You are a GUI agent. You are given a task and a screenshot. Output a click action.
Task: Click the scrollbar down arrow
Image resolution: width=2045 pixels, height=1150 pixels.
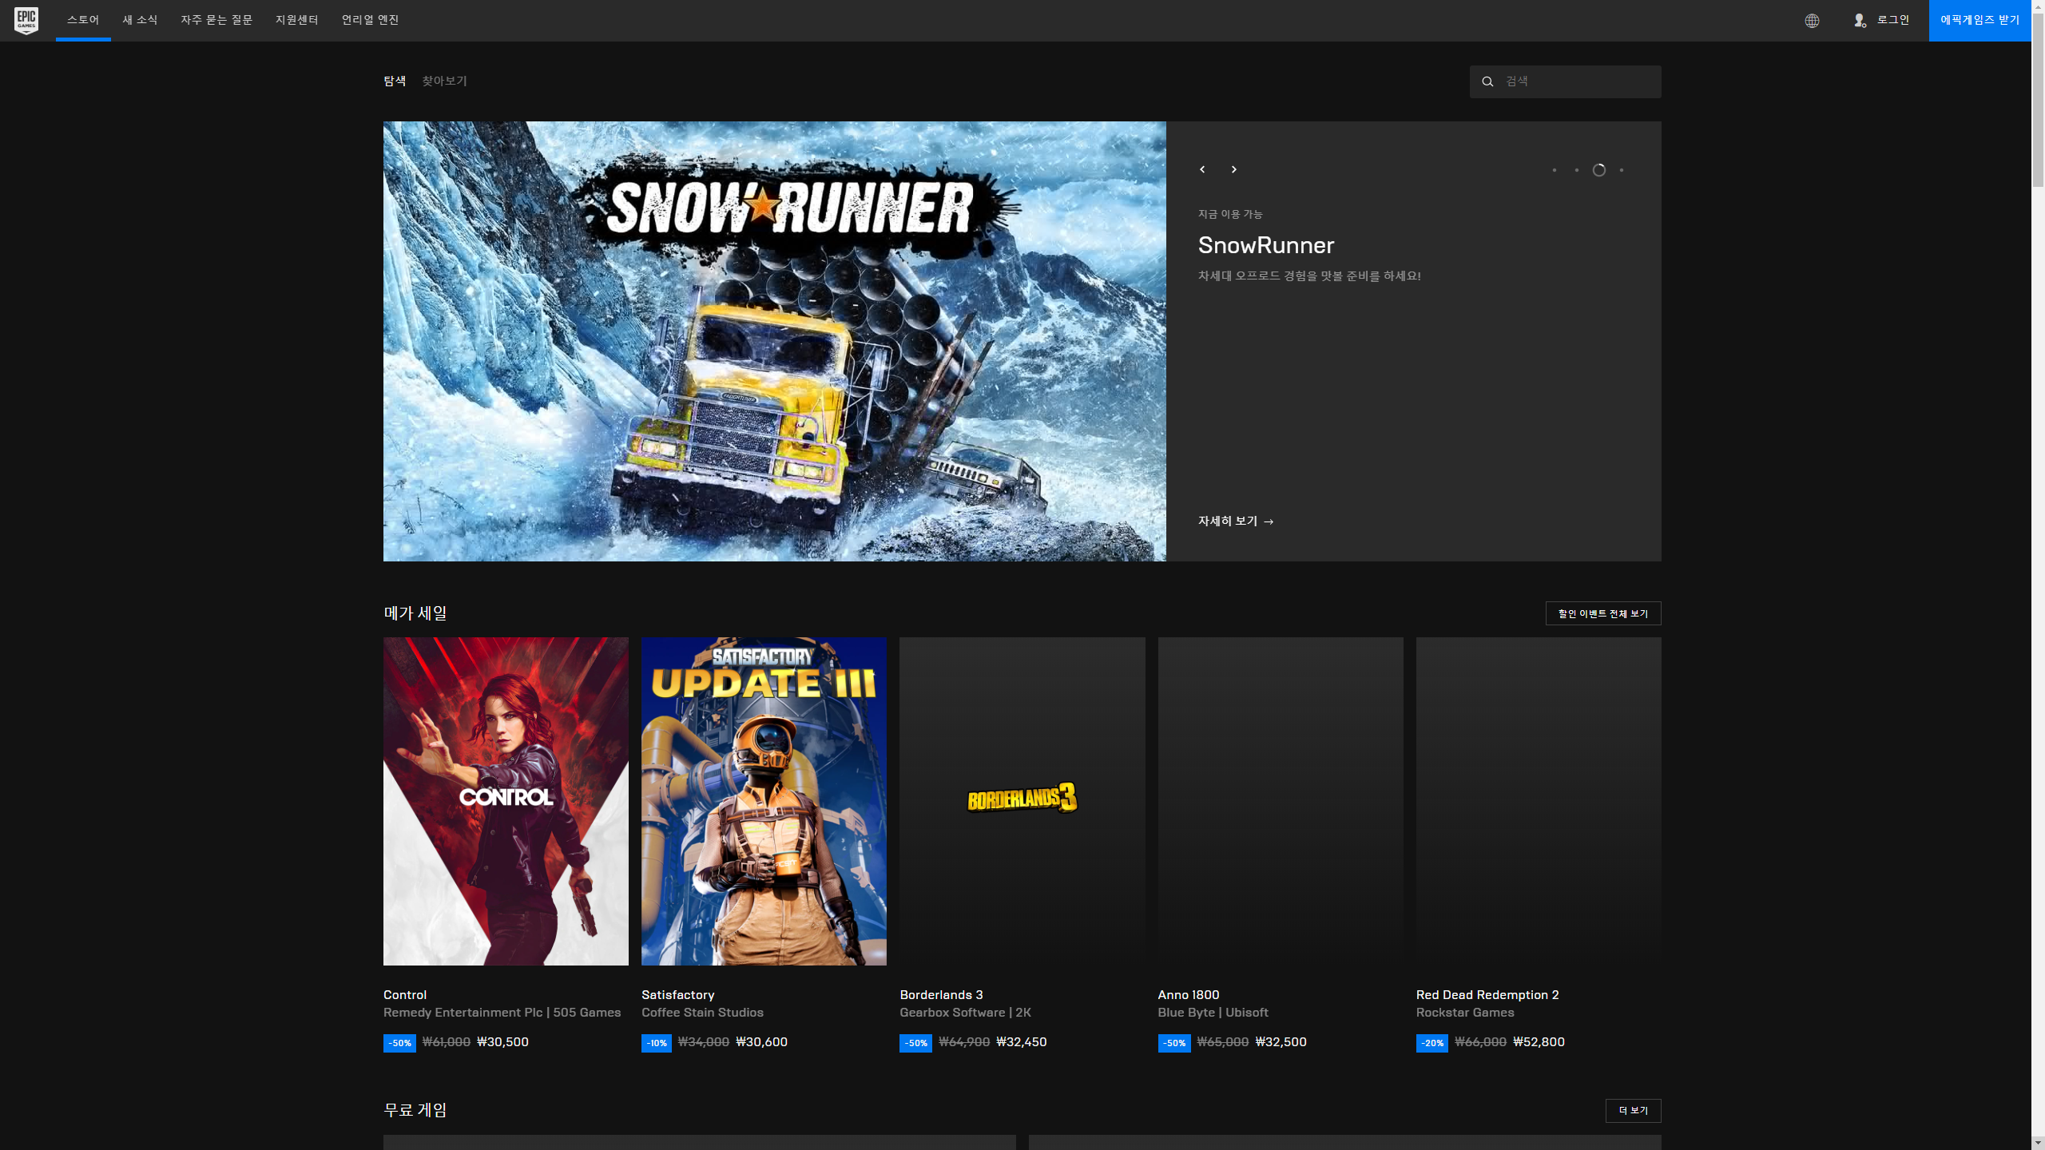click(2038, 1143)
